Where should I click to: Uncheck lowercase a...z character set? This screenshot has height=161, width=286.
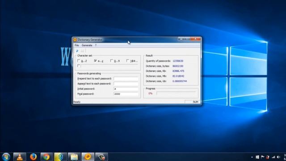click(95, 61)
